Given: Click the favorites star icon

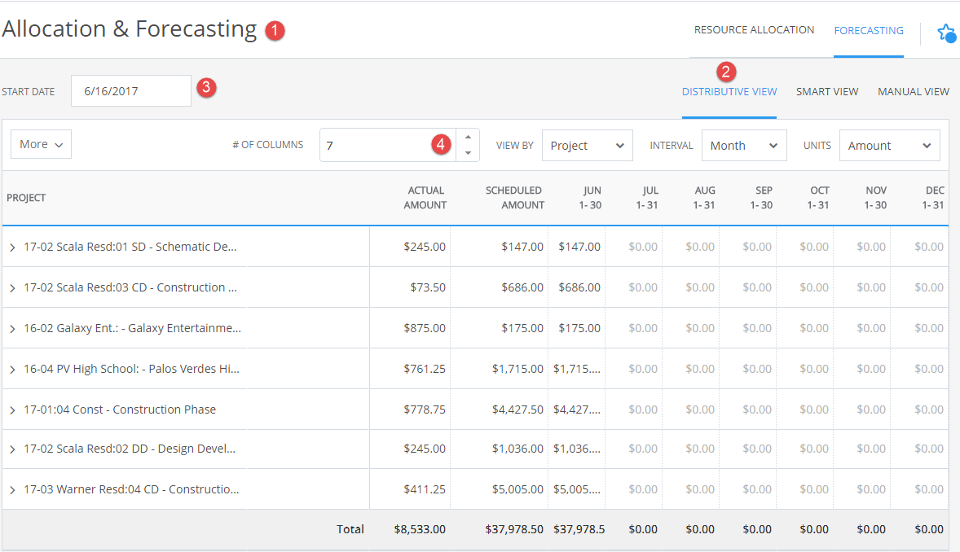Looking at the screenshot, I should tap(945, 33).
